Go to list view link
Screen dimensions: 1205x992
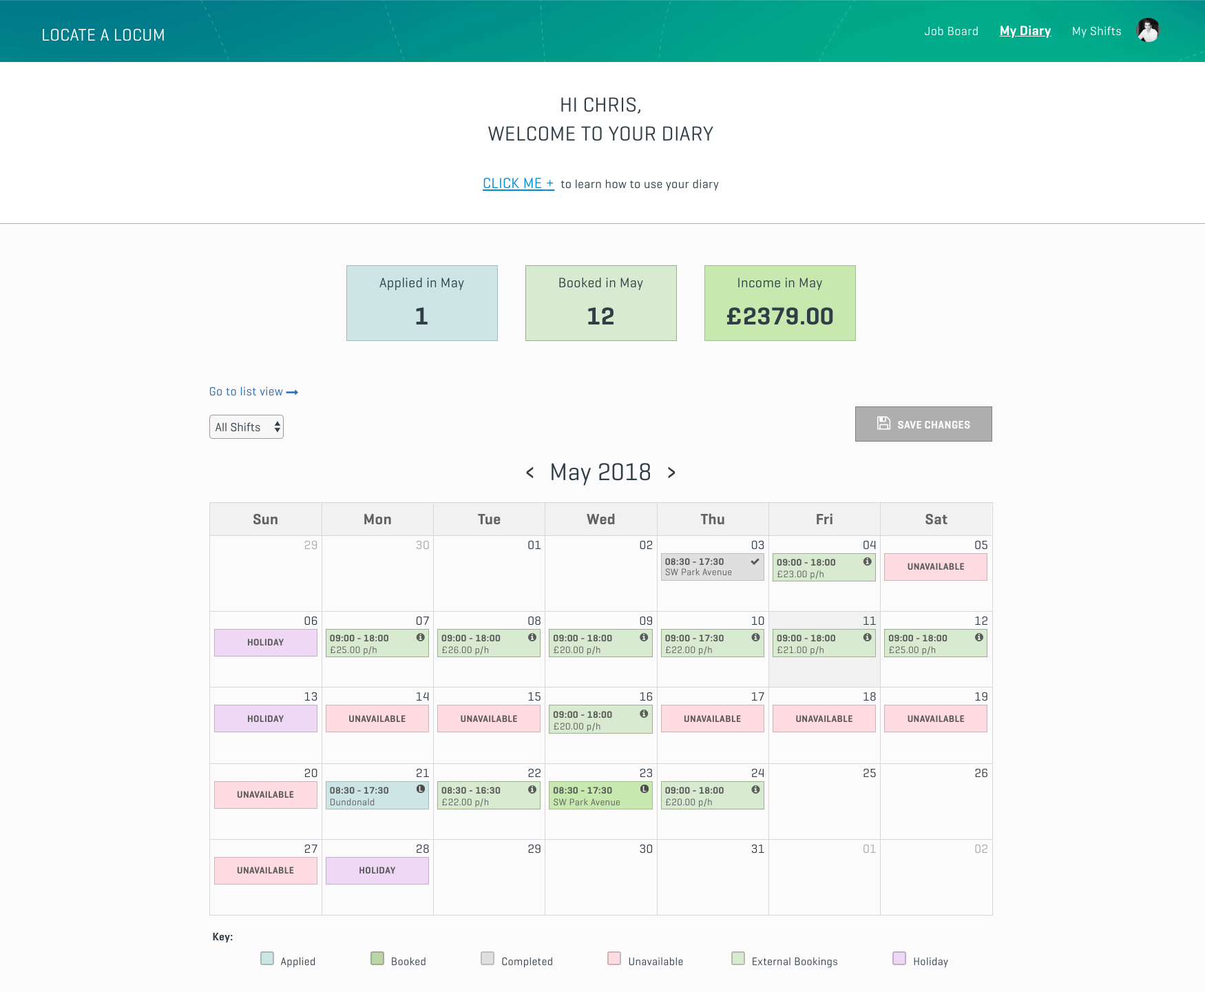pos(253,392)
